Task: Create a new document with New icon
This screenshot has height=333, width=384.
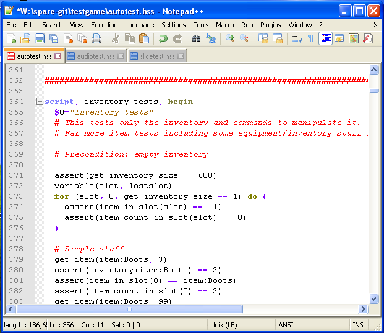Action: (11, 39)
